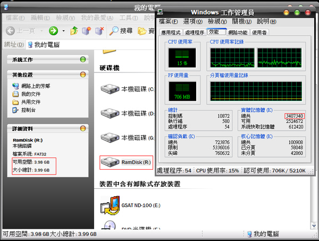Open the Forward history dropdown arrow
Screen dimensions: 319x241
tap(63, 31)
